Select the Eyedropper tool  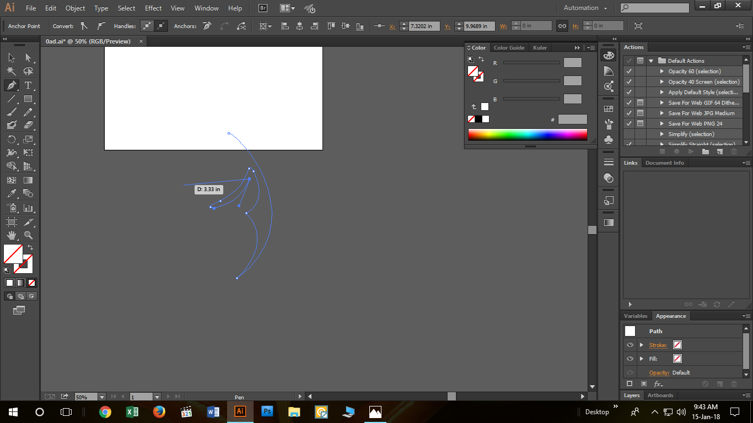tap(11, 193)
